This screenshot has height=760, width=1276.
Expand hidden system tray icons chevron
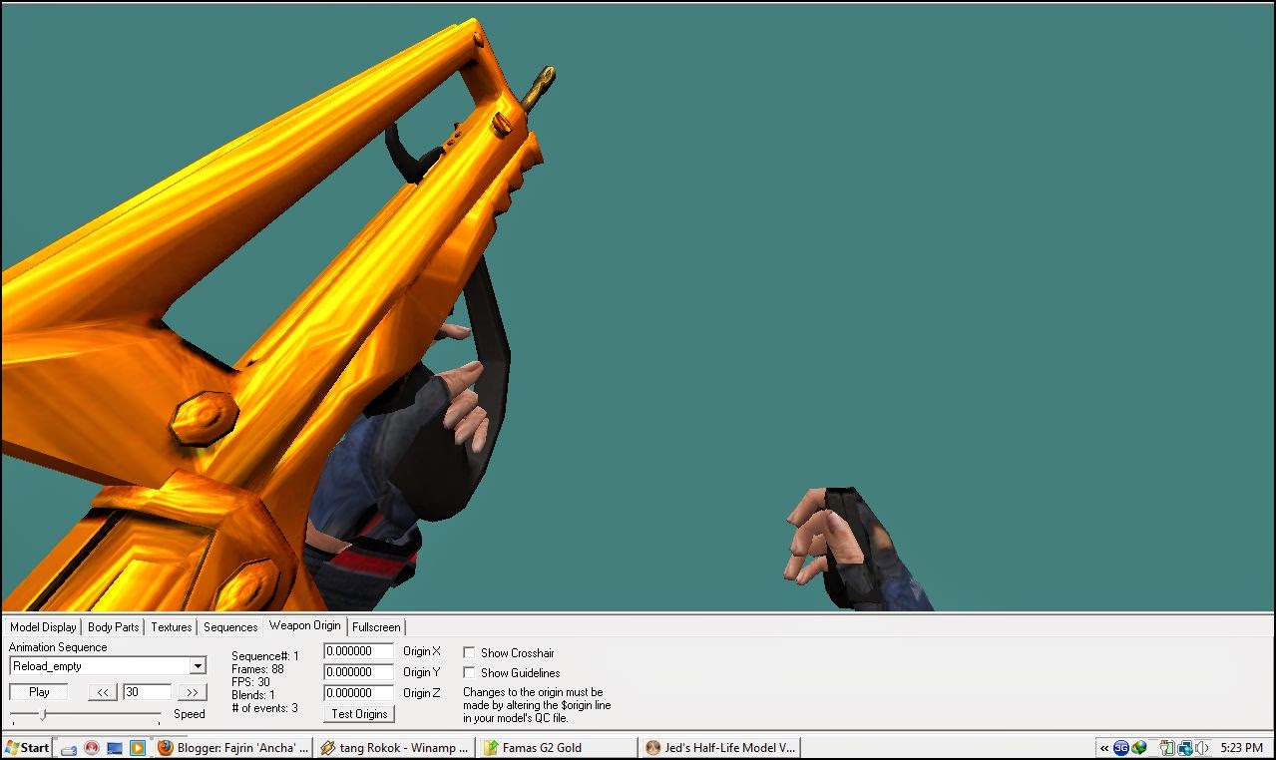point(1104,747)
